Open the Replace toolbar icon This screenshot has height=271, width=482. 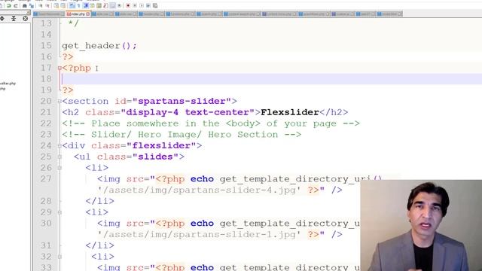pyautogui.click(x=32, y=5)
